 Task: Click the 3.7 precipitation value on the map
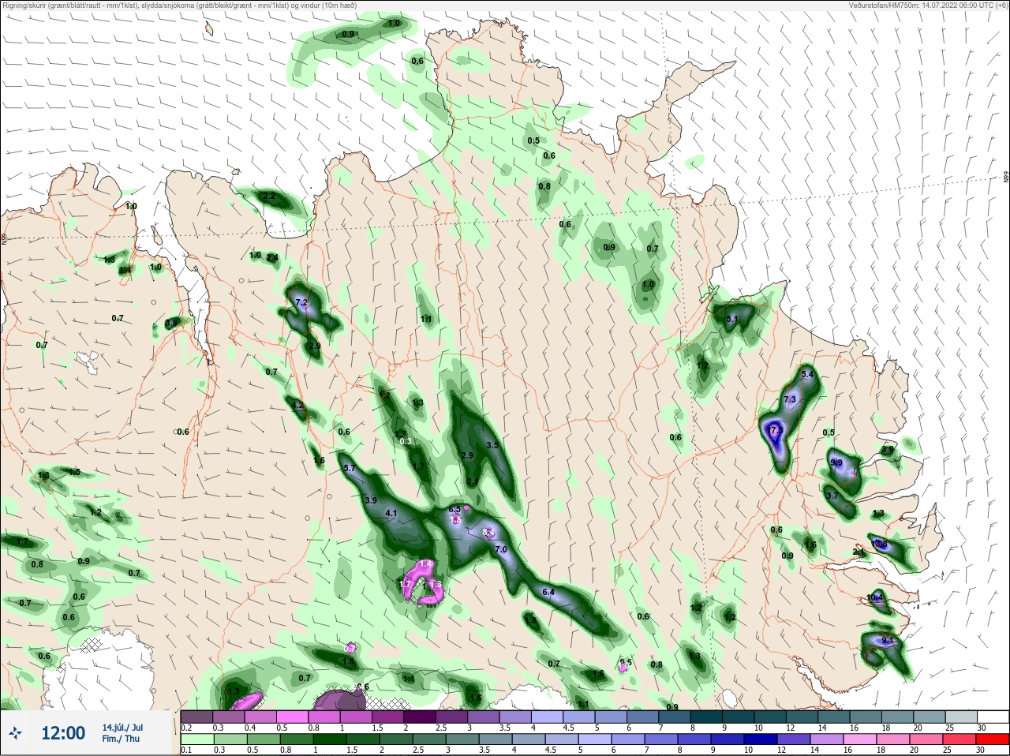point(832,496)
